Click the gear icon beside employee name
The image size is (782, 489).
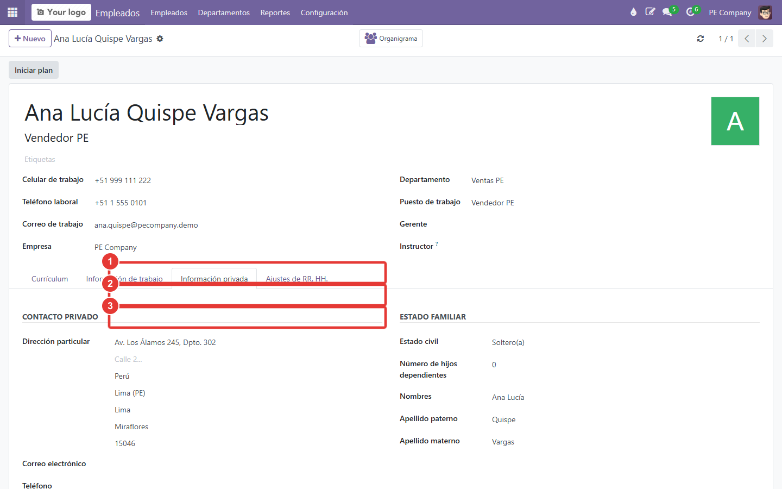(160, 39)
